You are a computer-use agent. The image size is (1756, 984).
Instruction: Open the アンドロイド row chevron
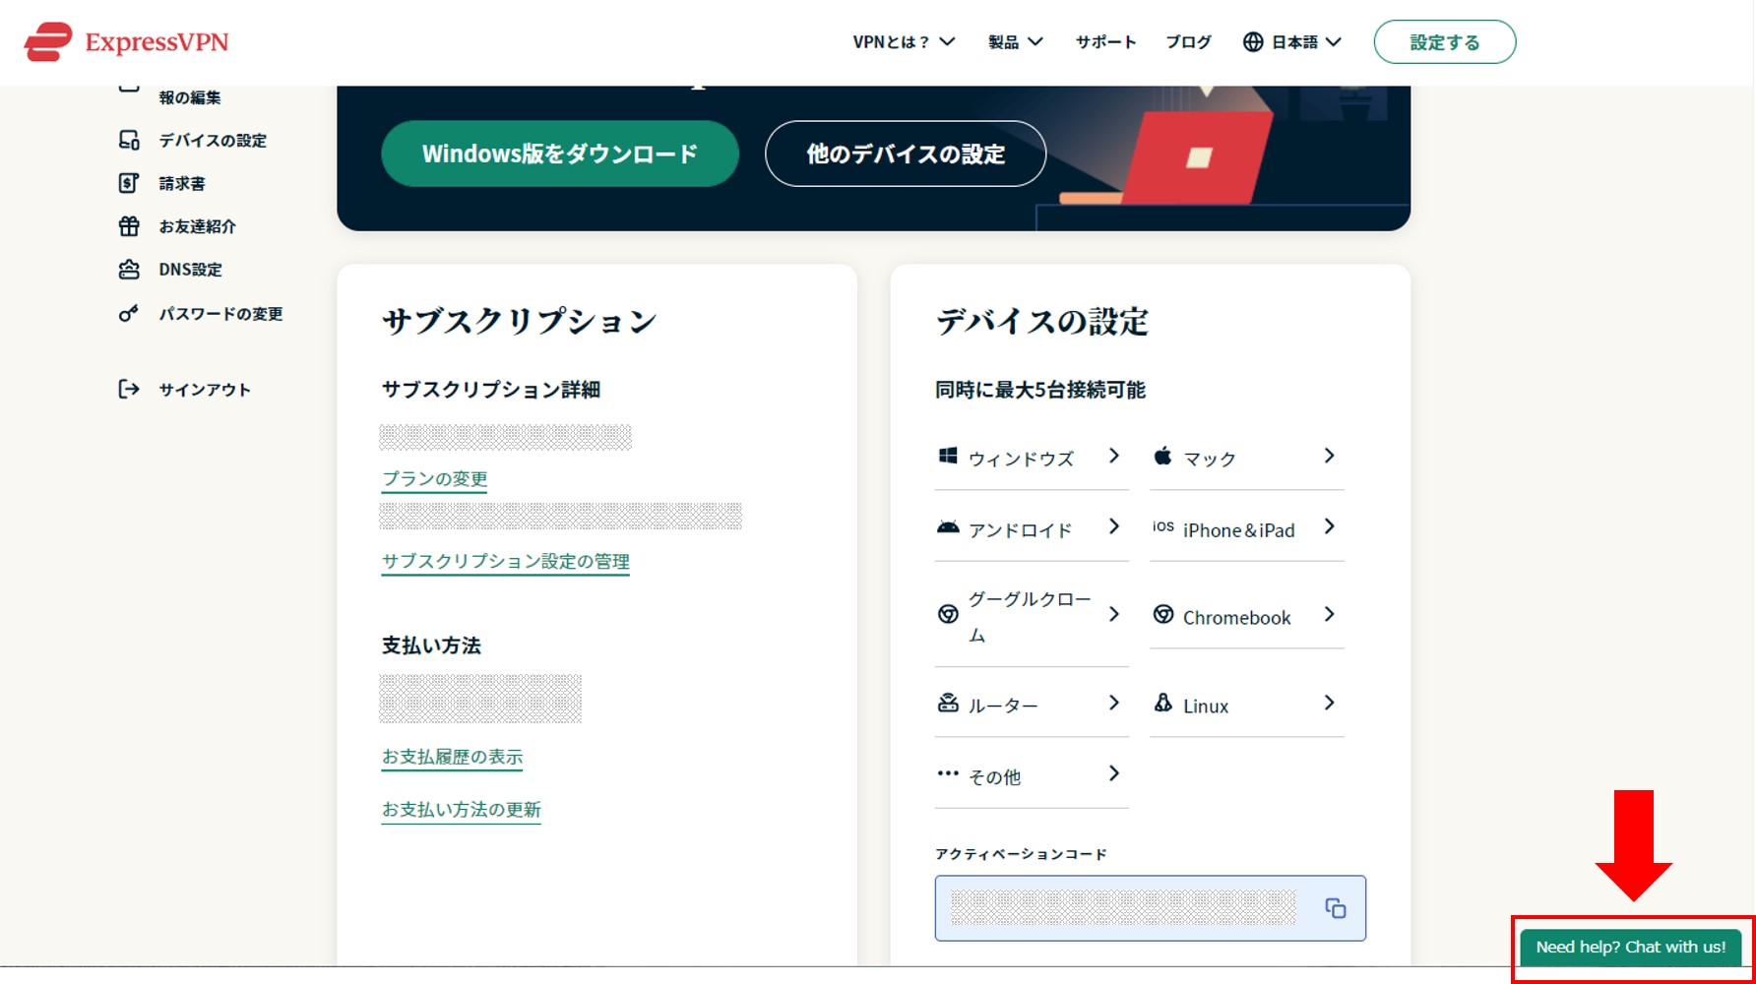click(1113, 526)
